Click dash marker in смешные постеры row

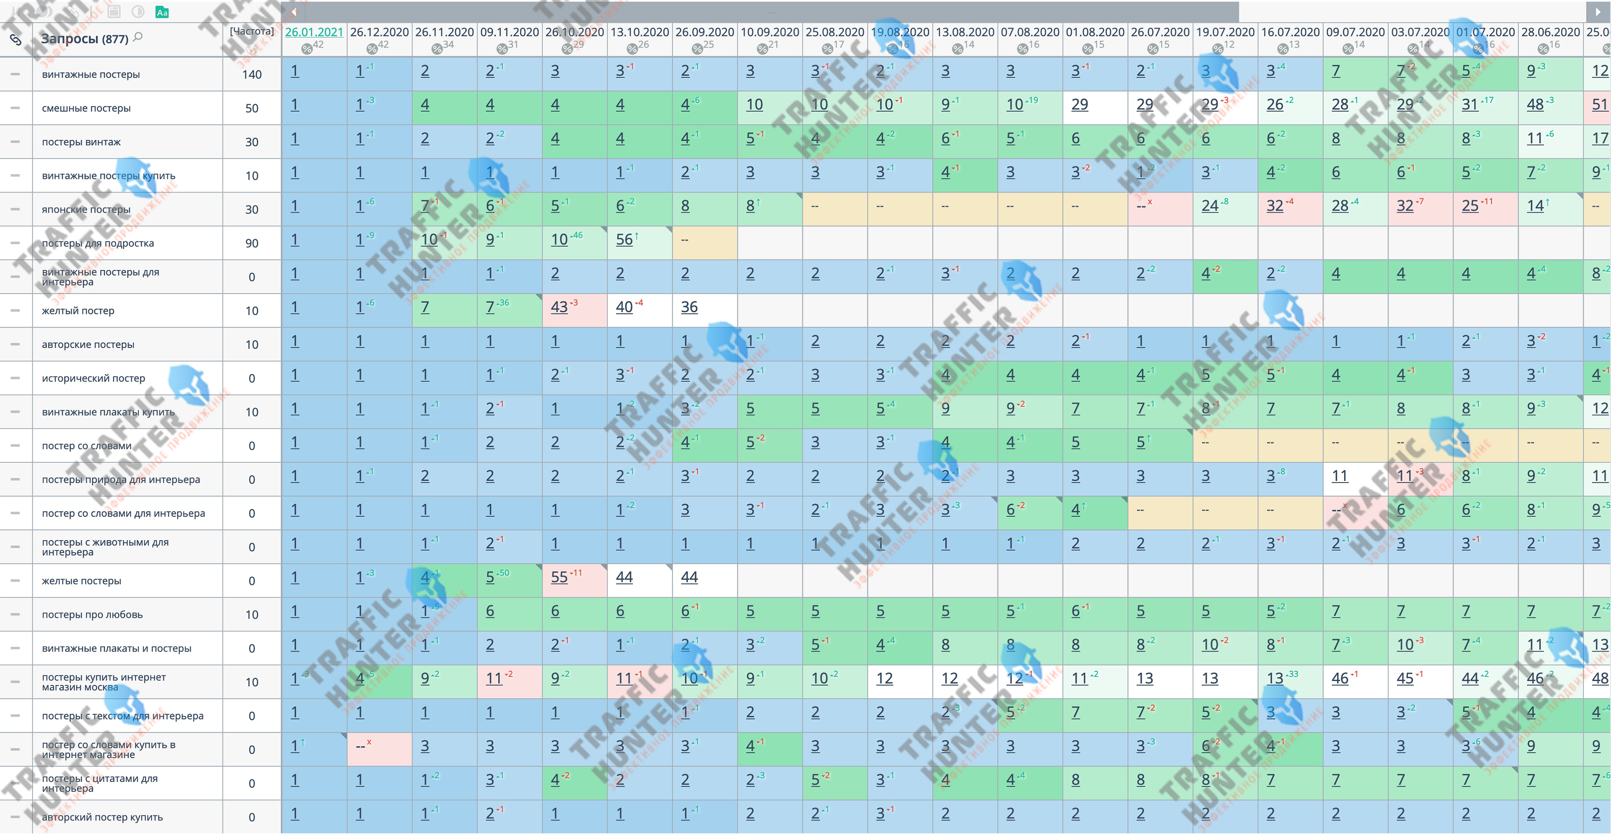coord(16,108)
